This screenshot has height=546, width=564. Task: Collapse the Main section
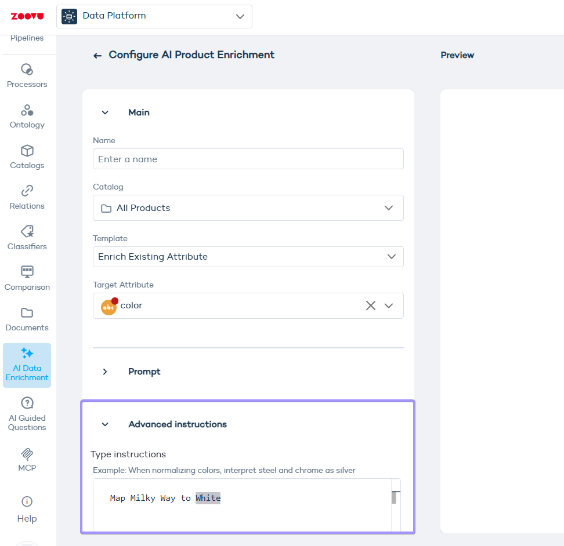[105, 112]
